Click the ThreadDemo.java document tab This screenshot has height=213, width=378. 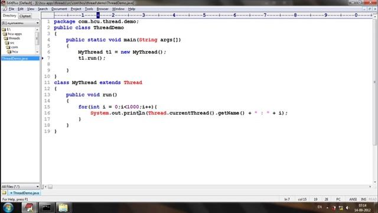click(24, 193)
